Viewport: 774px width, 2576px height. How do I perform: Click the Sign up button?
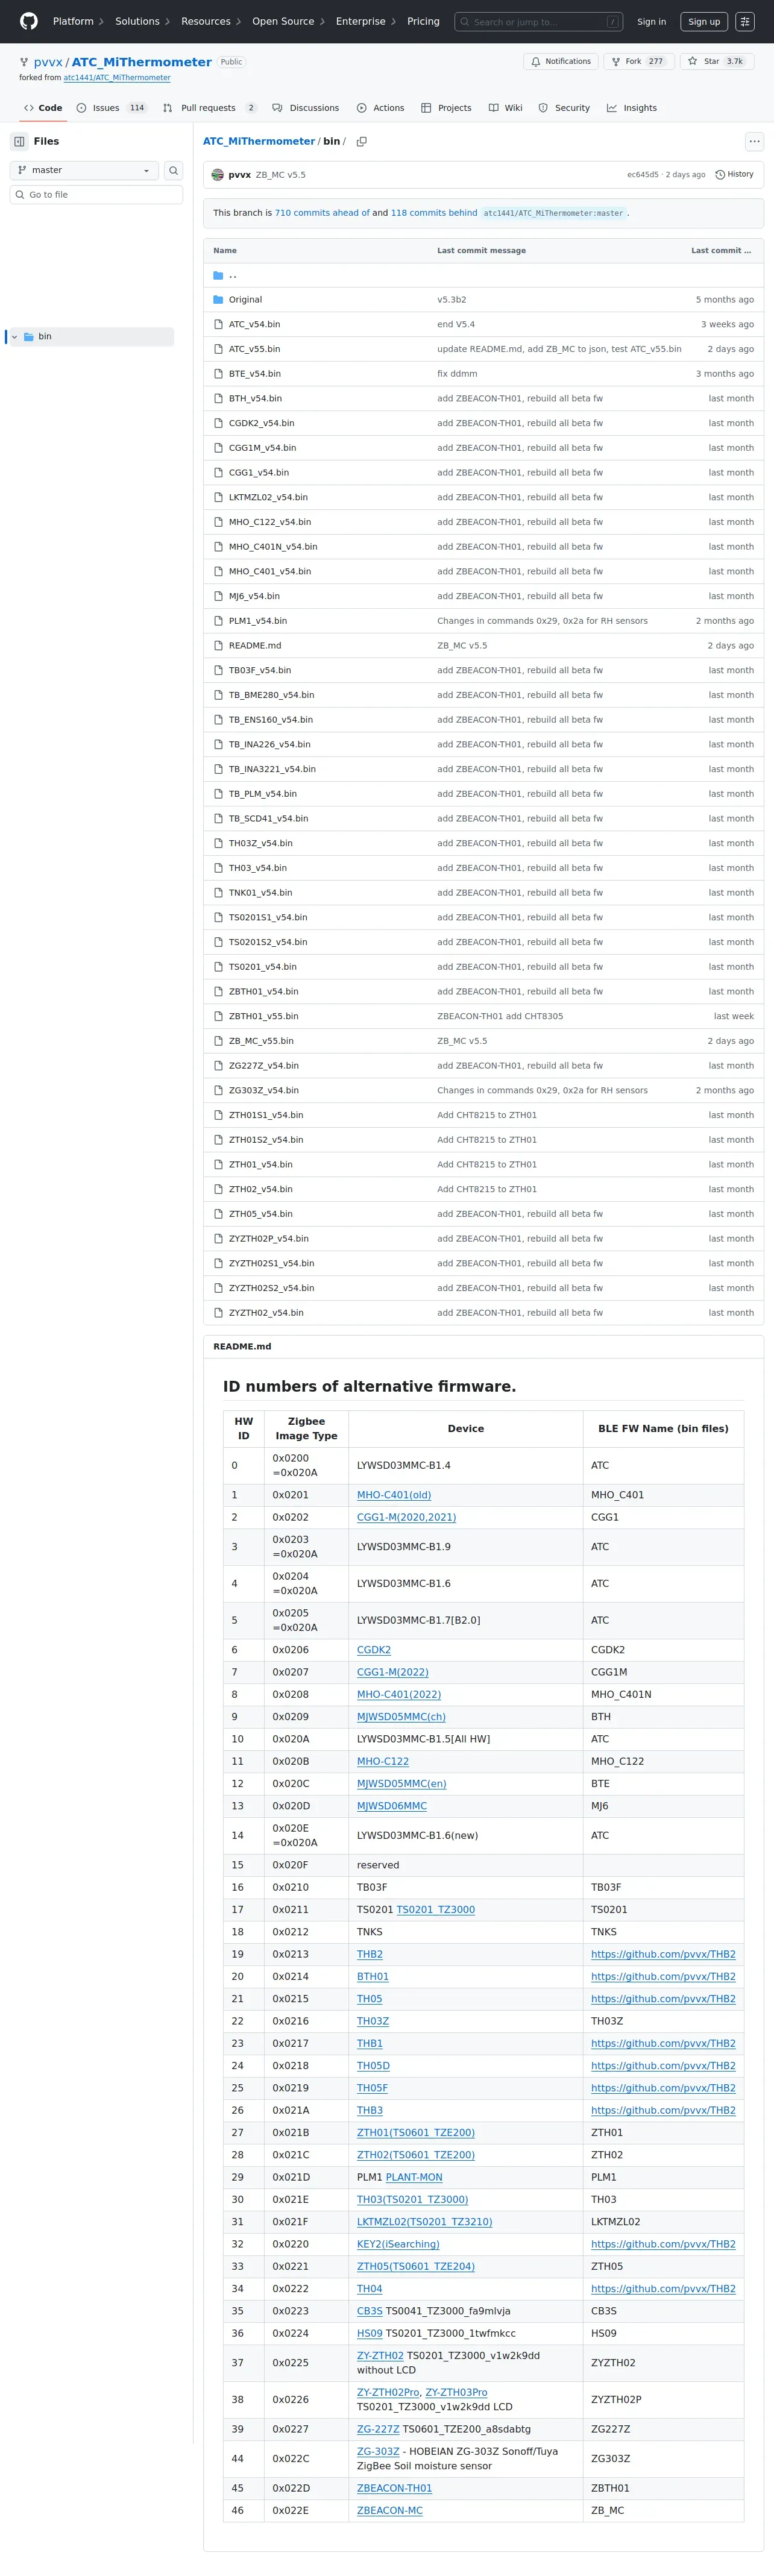point(703,21)
